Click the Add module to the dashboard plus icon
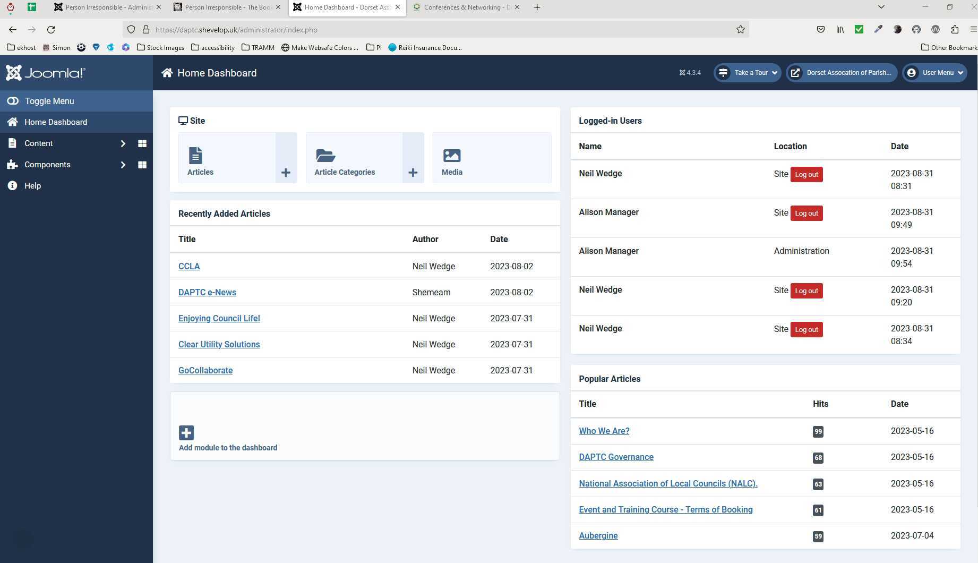978x563 pixels. pos(186,432)
